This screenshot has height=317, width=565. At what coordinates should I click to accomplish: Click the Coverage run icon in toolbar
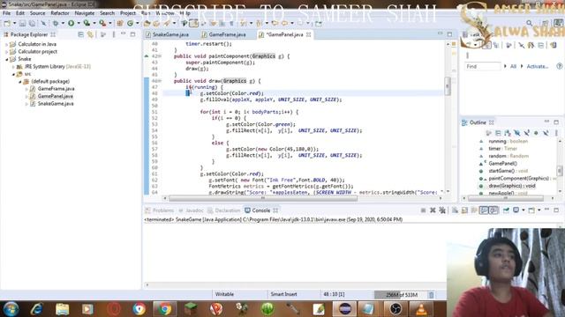(x=87, y=24)
